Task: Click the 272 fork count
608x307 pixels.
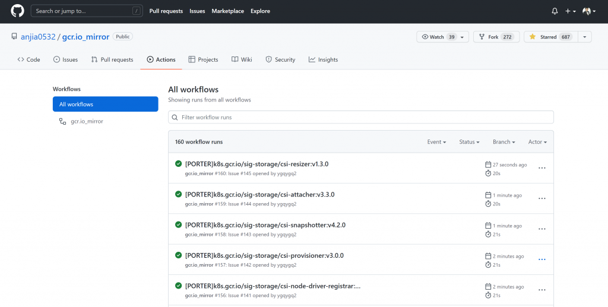Action: coord(507,37)
